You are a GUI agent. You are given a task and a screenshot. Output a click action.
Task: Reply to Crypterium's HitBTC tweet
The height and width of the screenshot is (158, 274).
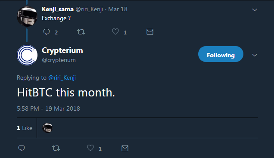(x=22, y=148)
